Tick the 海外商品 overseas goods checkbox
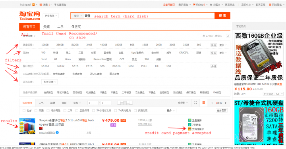Image resolution: width=286 pixels, height=149 pixels. pos(48,111)
